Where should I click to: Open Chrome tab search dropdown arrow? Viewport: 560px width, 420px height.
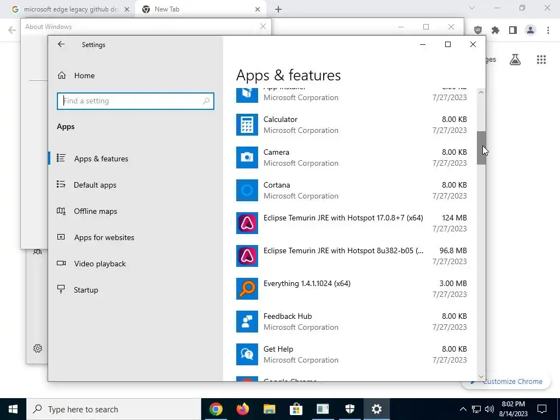coord(472,8)
